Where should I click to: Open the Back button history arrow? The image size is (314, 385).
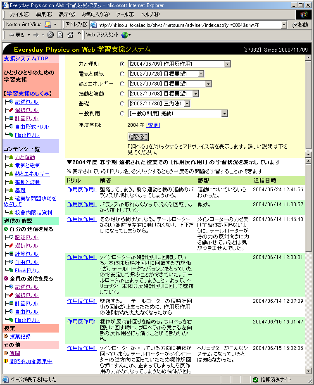click(x=29, y=35)
